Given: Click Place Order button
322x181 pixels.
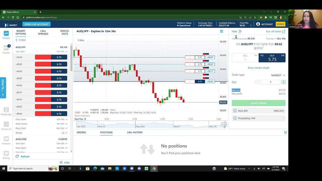Looking at the screenshot, I should [259, 103].
